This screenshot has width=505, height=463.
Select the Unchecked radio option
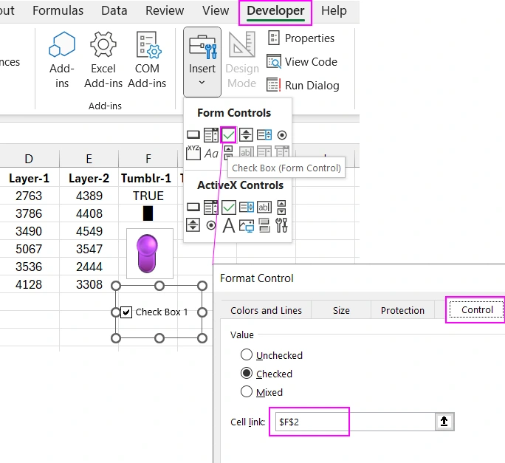click(247, 355)
